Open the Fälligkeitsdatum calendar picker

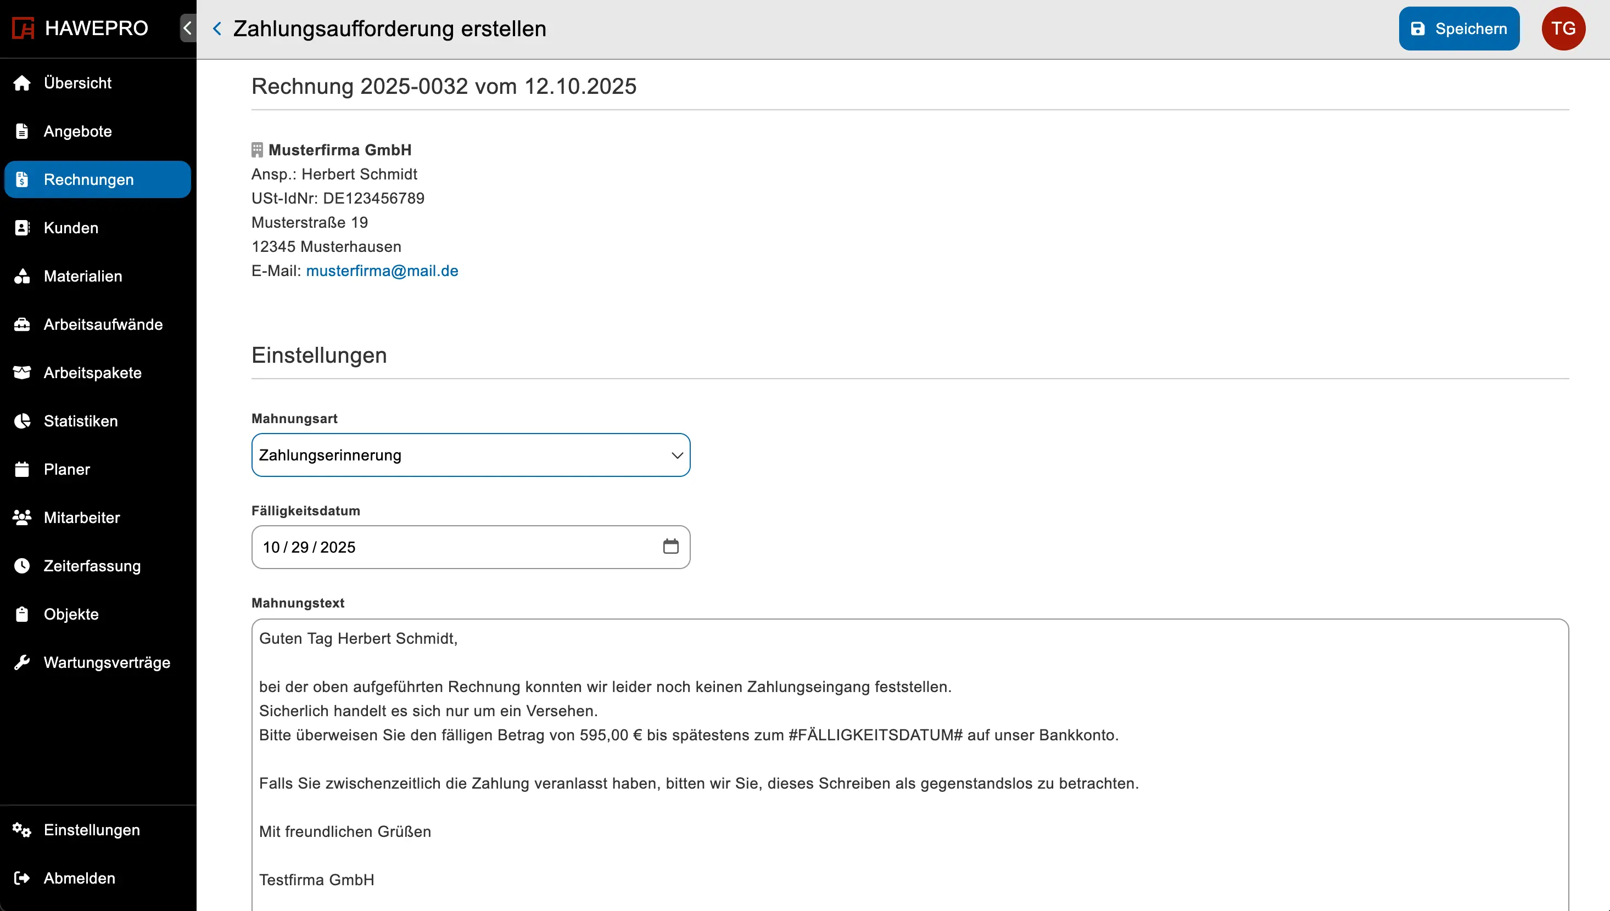coord(670,547)
